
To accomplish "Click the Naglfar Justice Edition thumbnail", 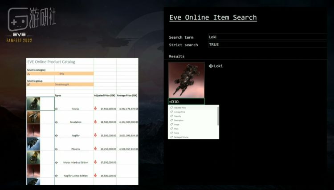I will (x=33, y=171).
